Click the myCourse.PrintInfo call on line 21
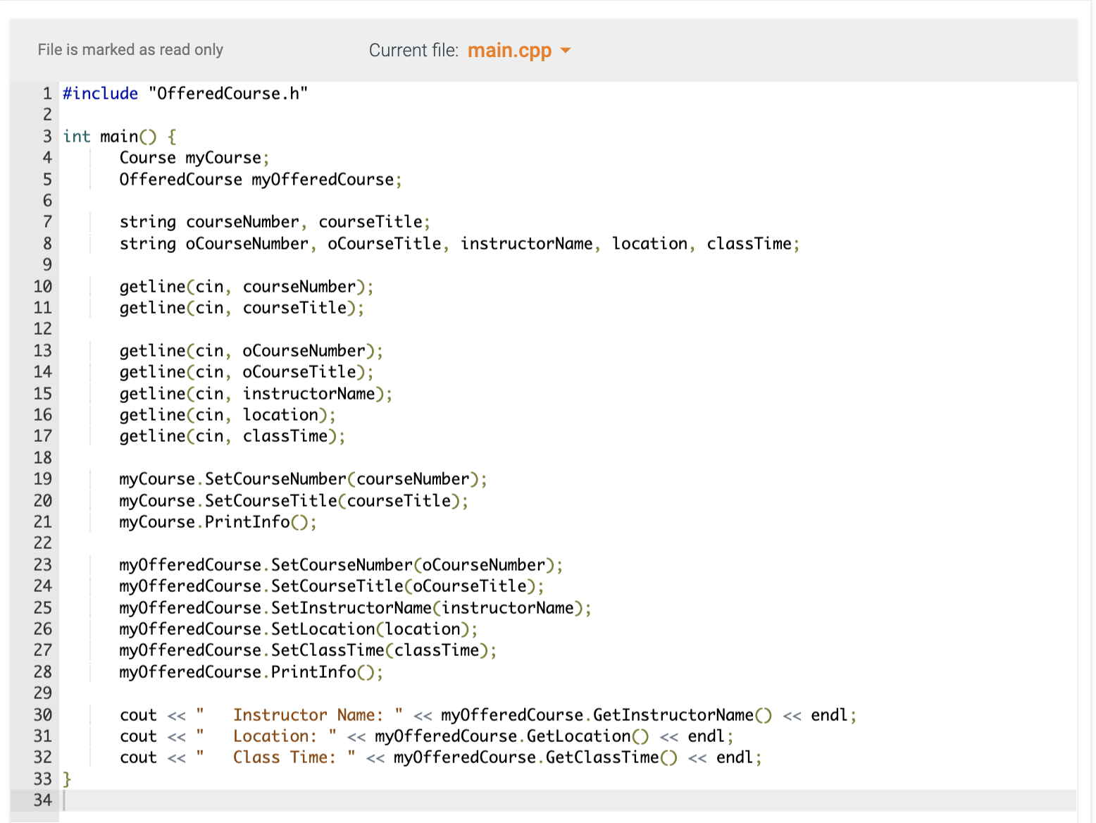 point(217,521)
